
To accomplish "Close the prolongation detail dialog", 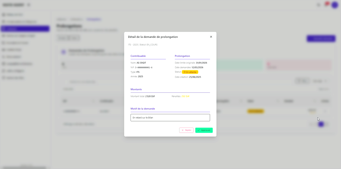I will click(x=211, y=37).
